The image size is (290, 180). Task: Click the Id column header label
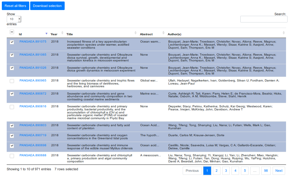(20, 34)
